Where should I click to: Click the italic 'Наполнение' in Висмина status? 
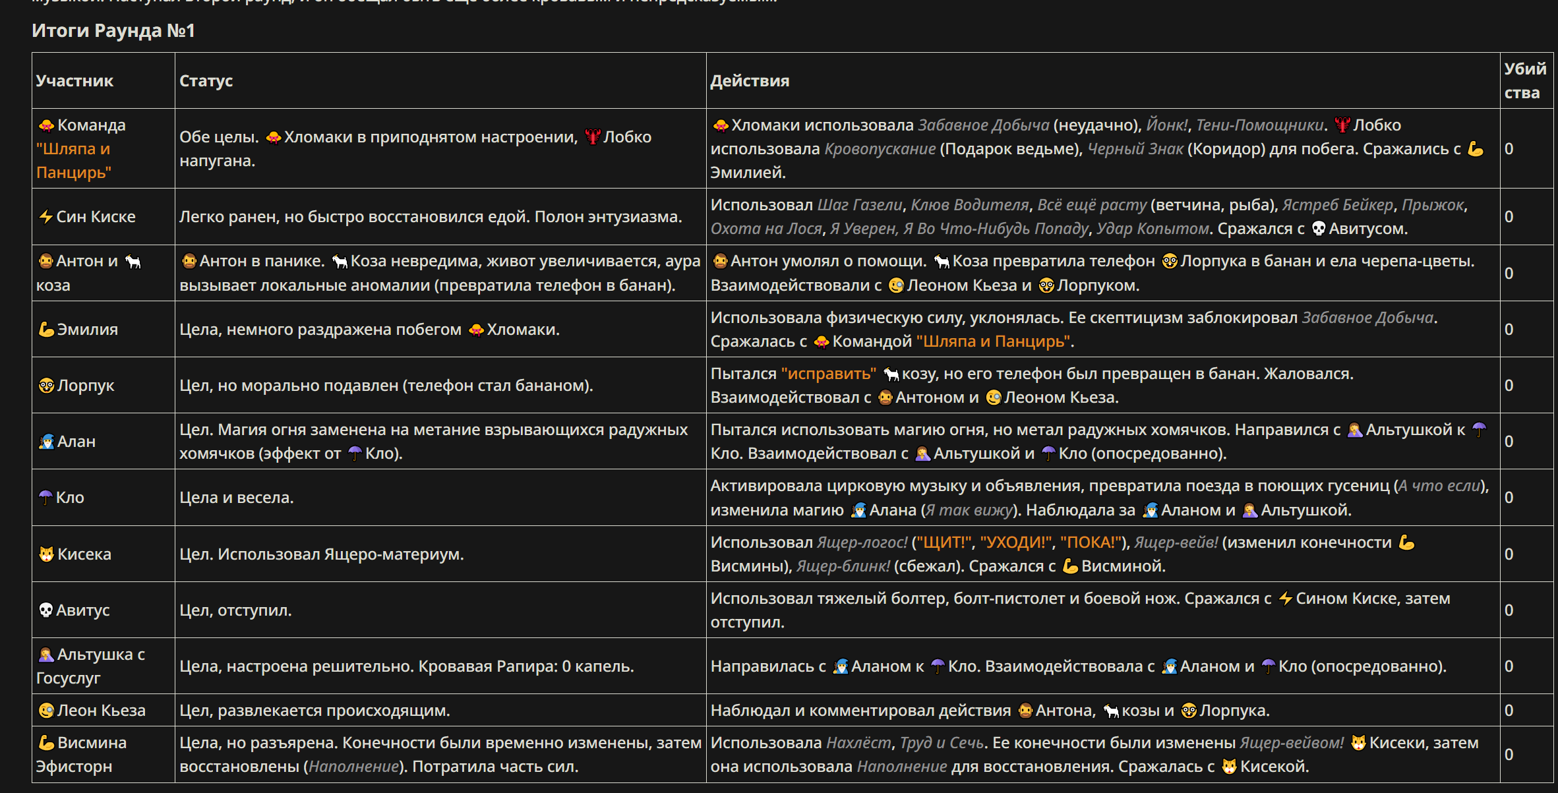click(x=354, y=767)
